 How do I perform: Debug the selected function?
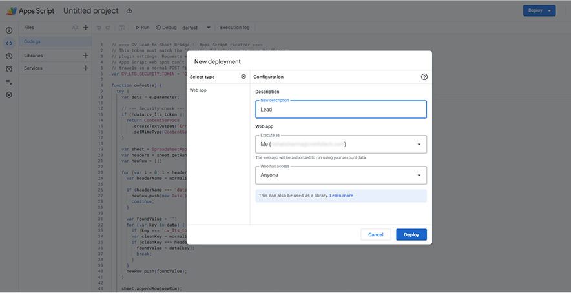pos(166,27)
